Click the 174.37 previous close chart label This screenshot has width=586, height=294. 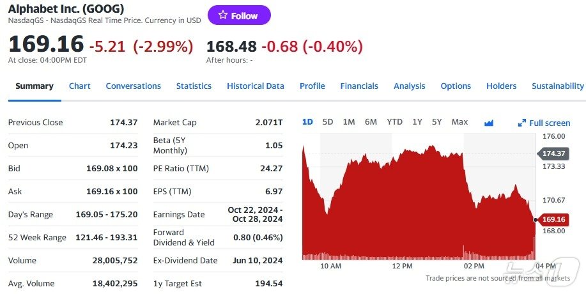point(553,153)
